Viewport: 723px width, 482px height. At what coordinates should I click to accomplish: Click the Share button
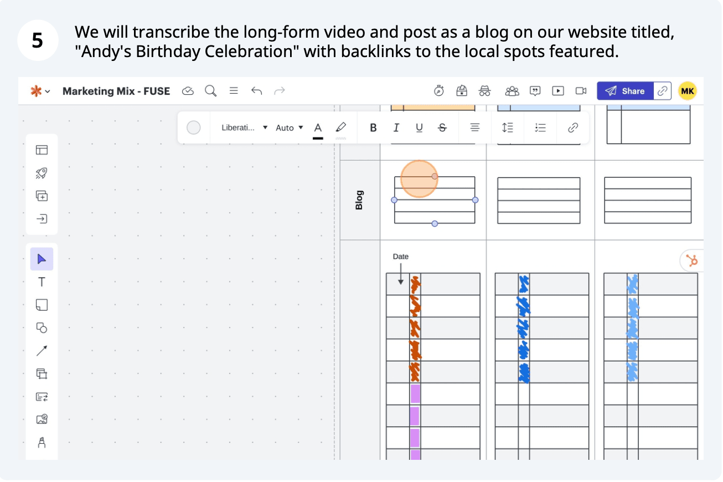point(625,91)
